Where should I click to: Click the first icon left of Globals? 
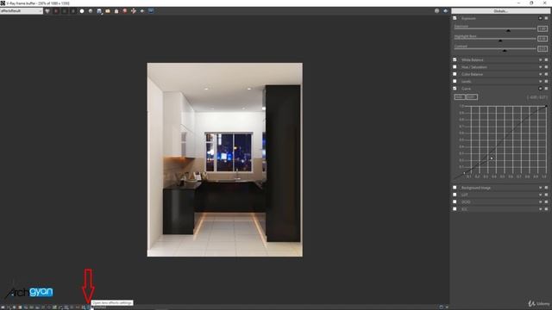(437, 11)
